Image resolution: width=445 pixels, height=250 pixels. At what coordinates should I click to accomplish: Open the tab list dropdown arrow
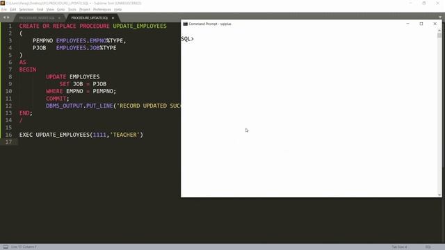[x=440, y=17]
